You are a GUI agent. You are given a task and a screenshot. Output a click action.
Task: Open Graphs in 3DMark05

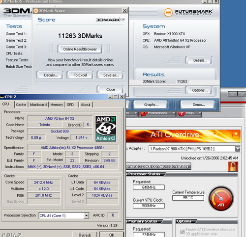coord(151,105)
